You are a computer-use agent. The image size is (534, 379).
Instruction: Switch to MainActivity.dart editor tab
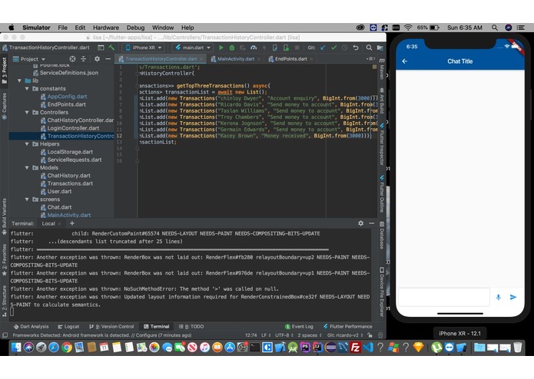click(236, 59)
